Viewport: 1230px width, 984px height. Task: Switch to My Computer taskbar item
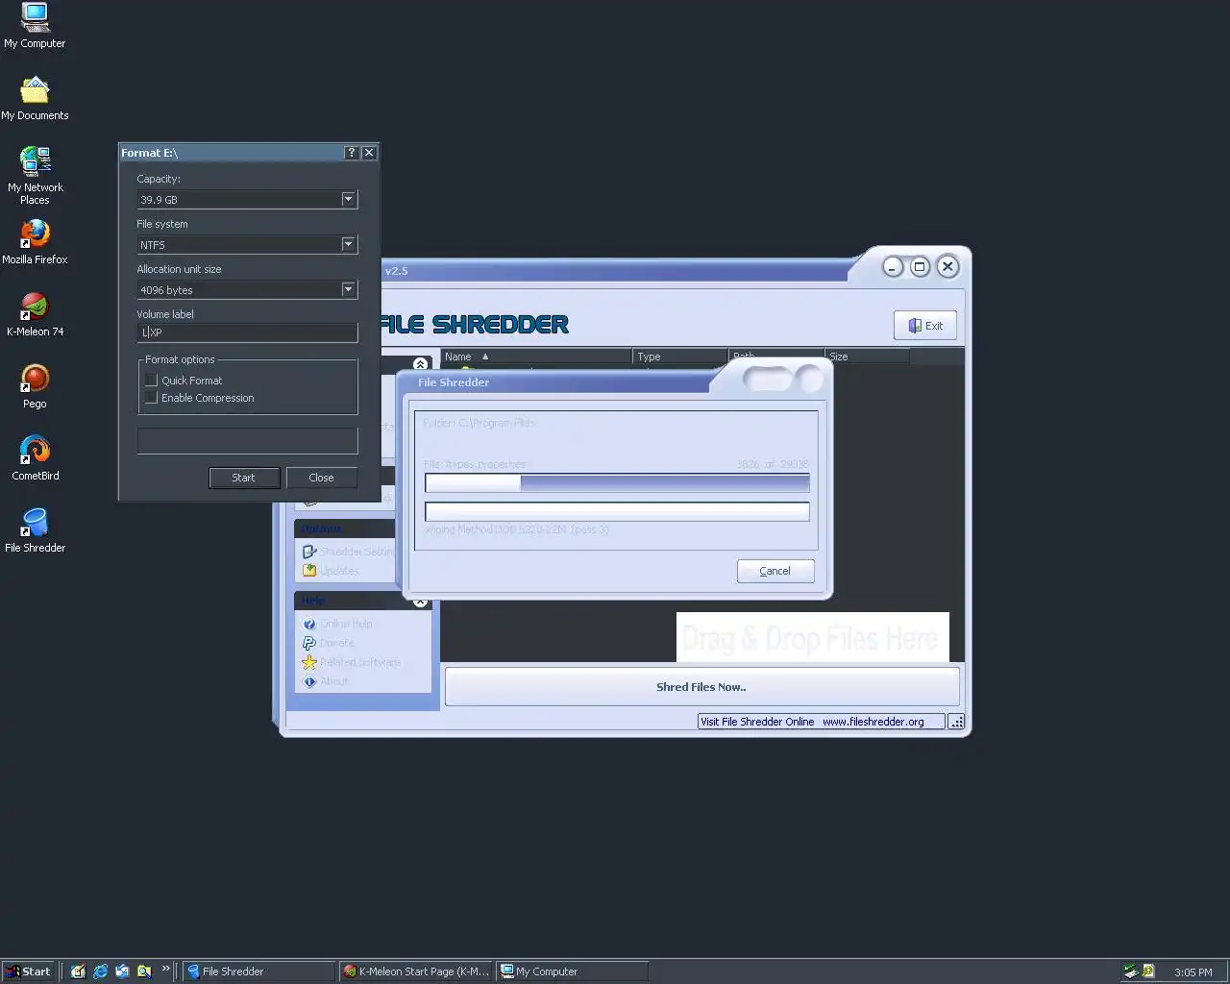tap(573, 972)
